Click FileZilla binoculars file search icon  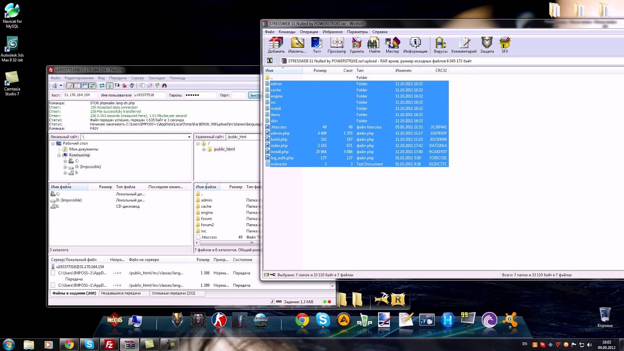click(x=164, y=85)
